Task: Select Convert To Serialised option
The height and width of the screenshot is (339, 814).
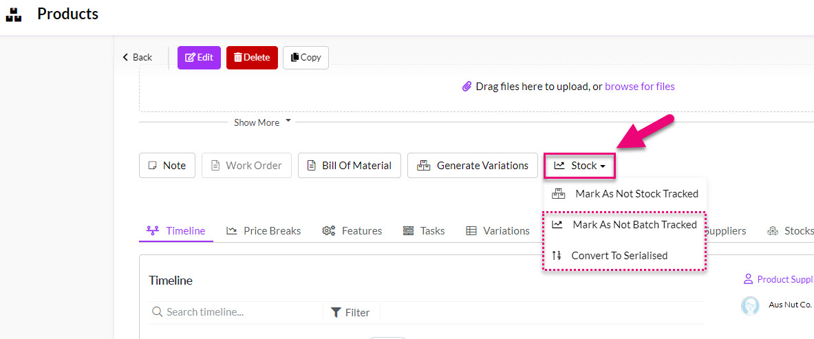Action: pos(623,255)
